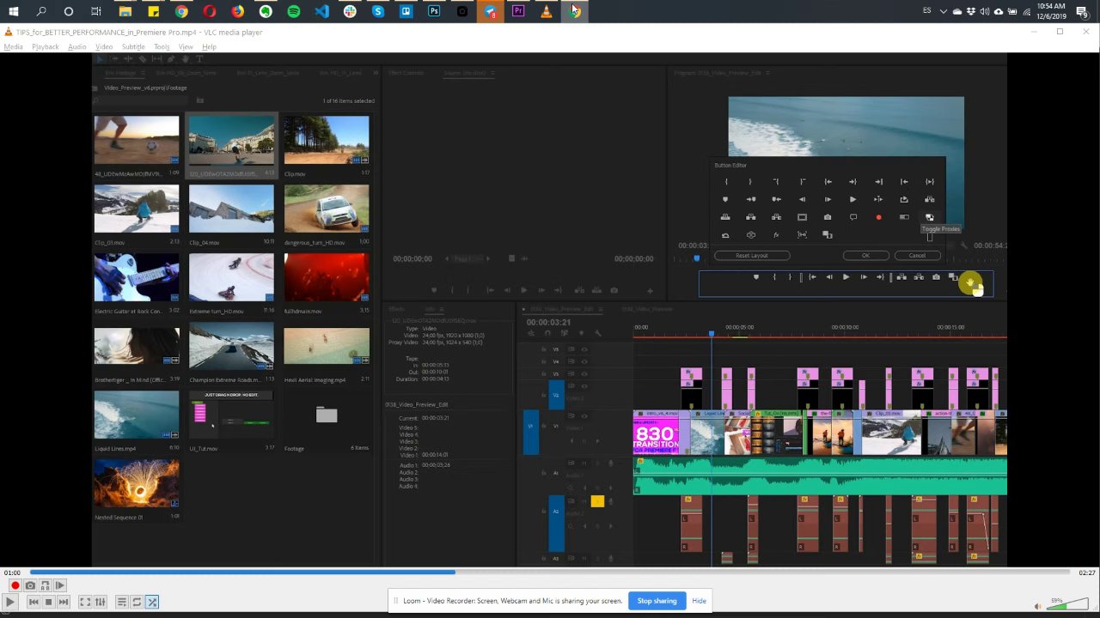The width and height of the screenshot is (1100, 618).
Task: Toggle fullscreen video mode
Action: (x=85, y=603)
